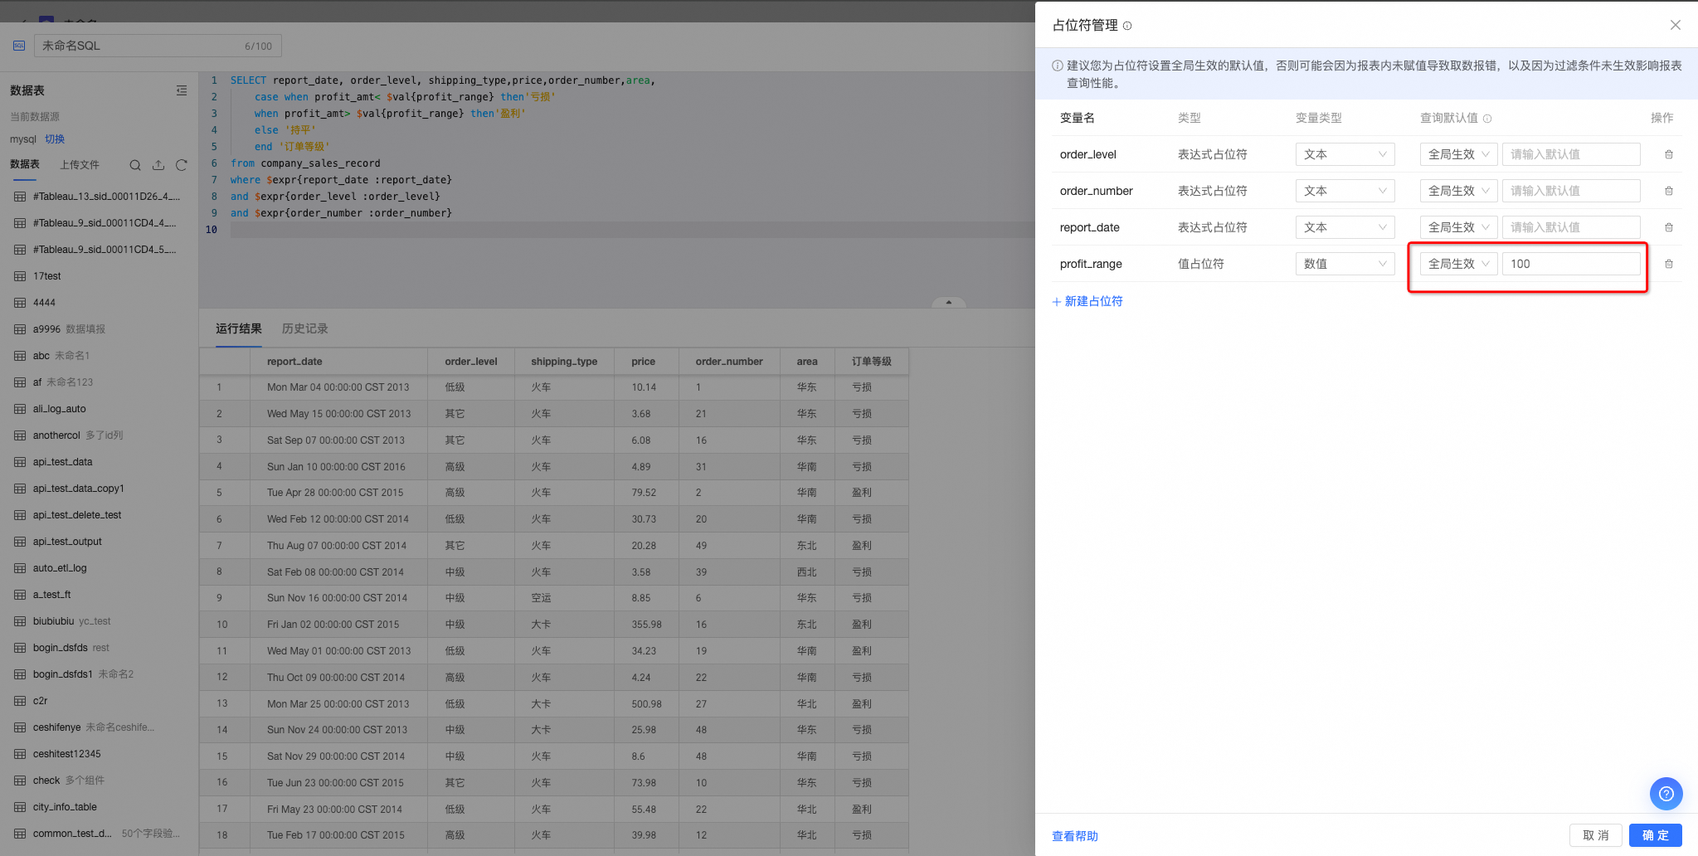Switch to the 运行结果 tab
Screen dimensions: 1698x856
point(239,328)
